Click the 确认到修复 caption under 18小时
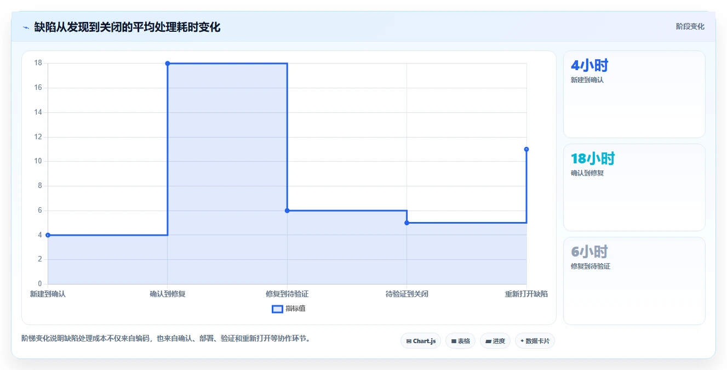727x370 pixels. [x=587, y=173]
